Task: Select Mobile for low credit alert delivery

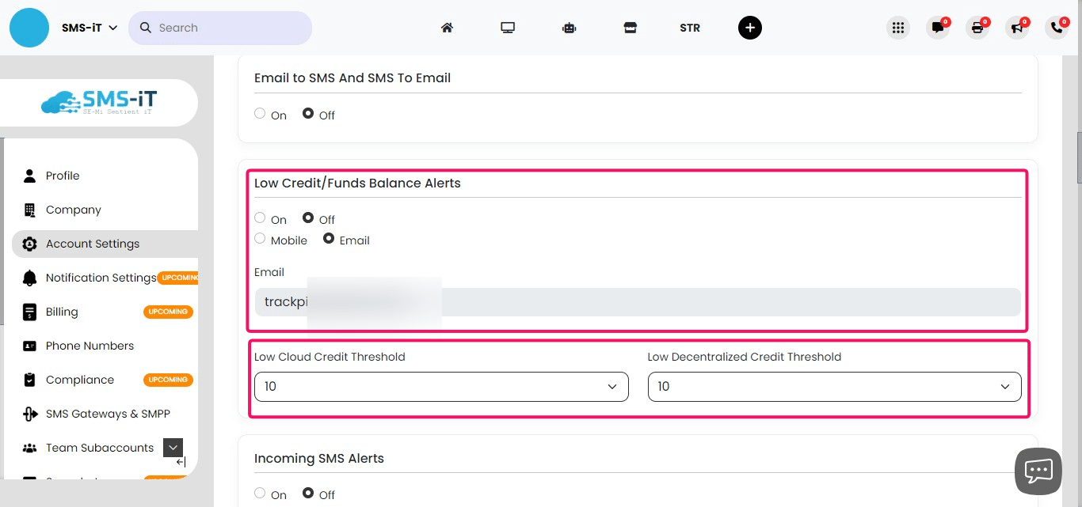Action: pos(259,238)
